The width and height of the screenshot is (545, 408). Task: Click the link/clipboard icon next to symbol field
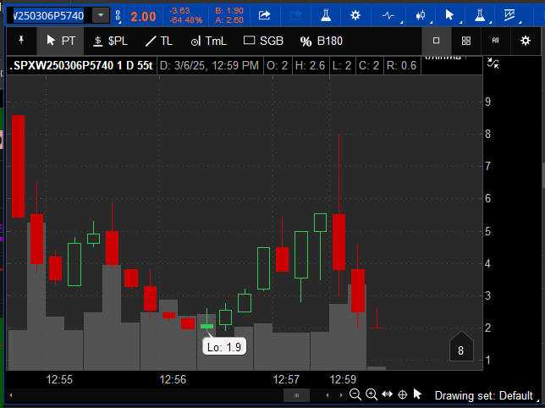pyautogui.click(x=118, y=16)
